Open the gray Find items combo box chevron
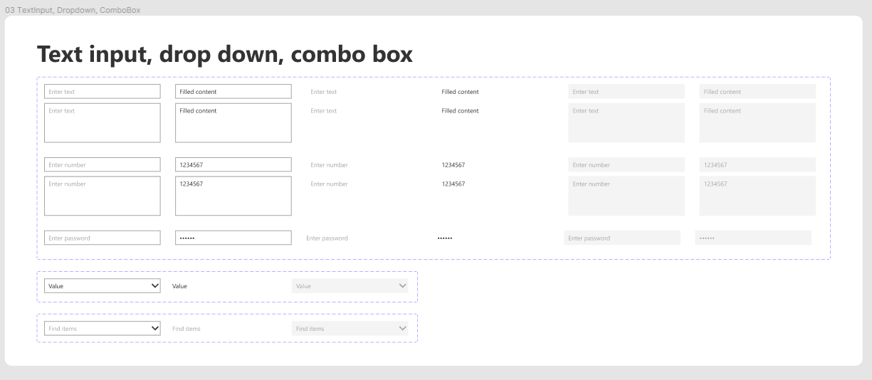Viewport: 872px width, 380px height. pos(403,329)
